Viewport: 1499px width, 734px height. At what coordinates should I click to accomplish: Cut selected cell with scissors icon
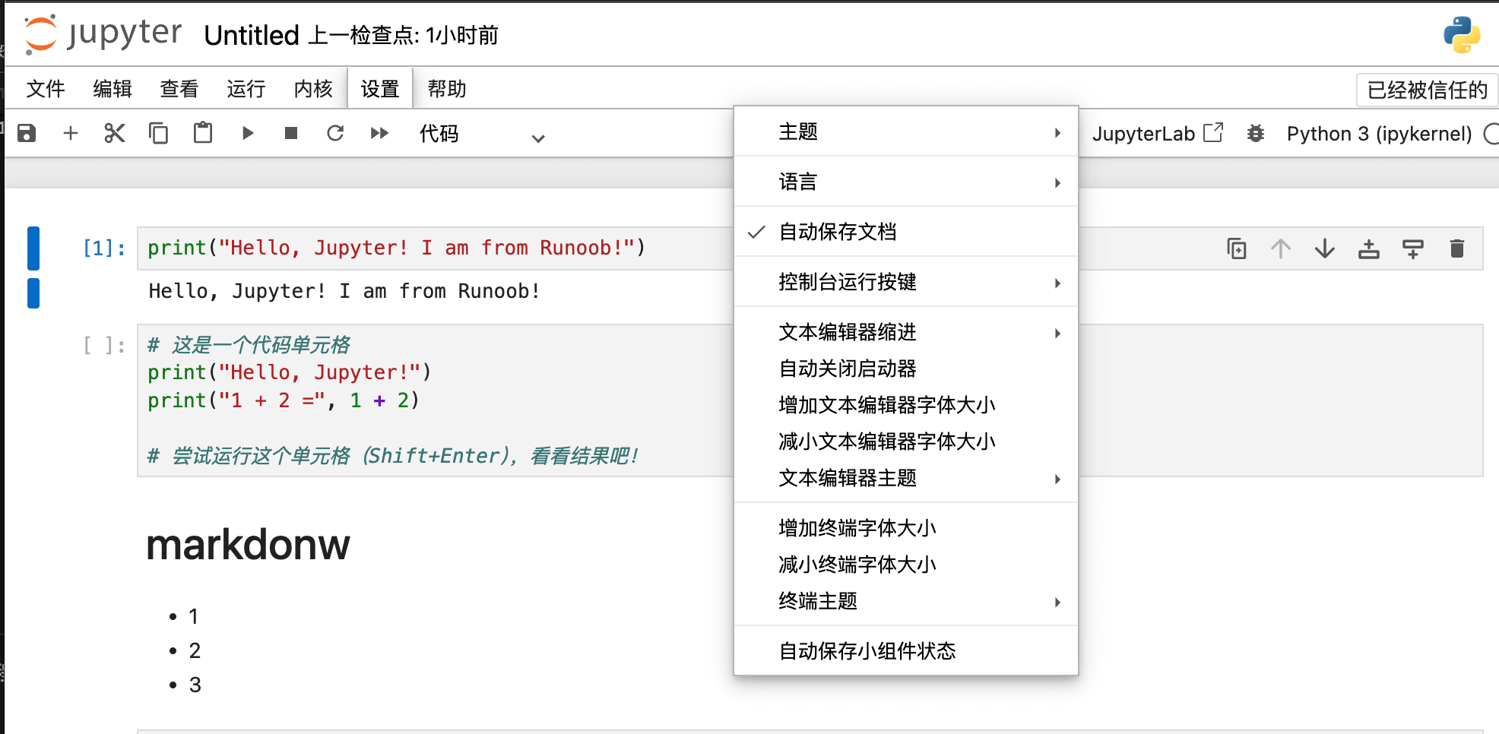[115, 134]
